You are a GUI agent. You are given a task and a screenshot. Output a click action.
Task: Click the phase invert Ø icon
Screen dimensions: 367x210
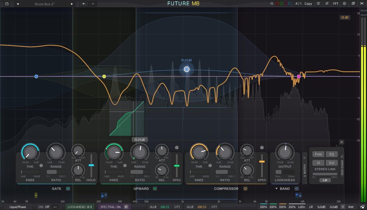pos(327,4)
